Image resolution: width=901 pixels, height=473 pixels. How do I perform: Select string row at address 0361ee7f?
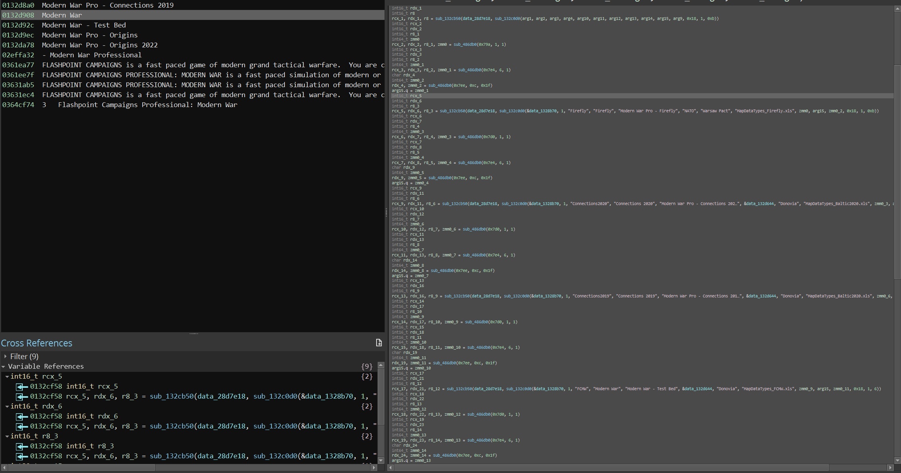tap(192, 75)
